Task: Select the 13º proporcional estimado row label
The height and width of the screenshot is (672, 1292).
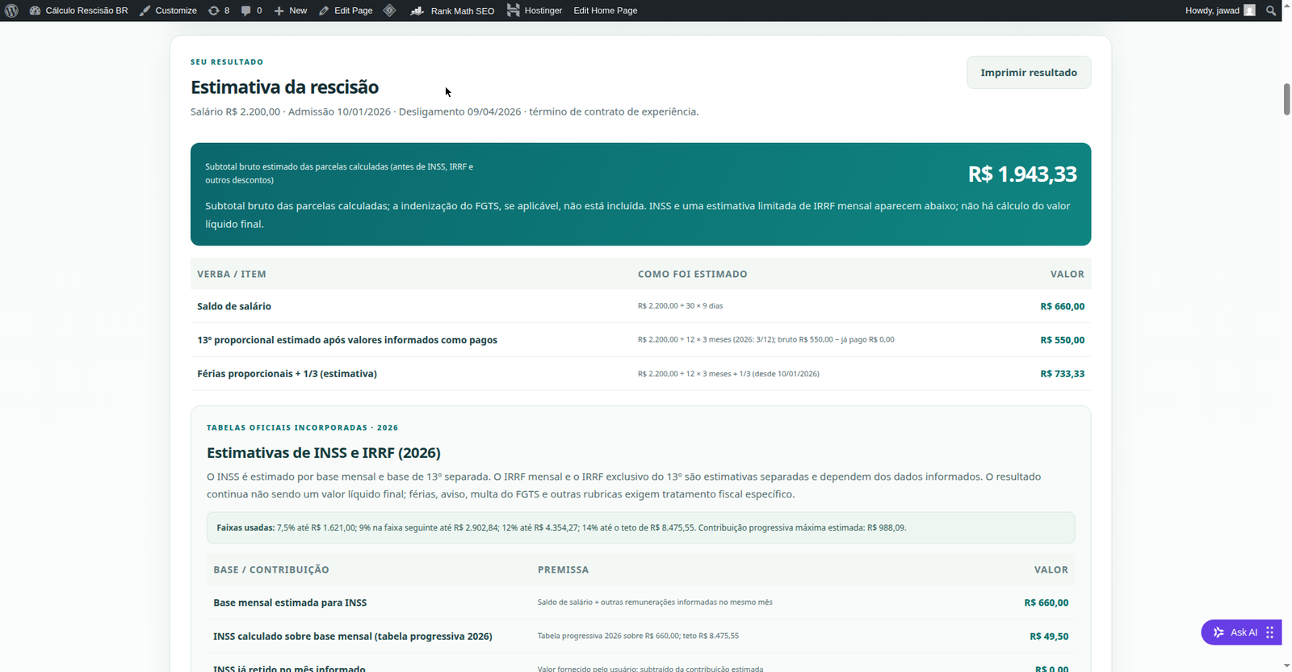Action: pos(347,340)
